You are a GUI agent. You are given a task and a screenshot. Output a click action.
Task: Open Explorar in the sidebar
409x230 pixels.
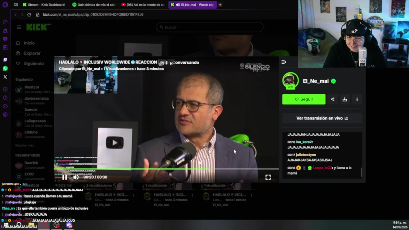coord(28,53)
